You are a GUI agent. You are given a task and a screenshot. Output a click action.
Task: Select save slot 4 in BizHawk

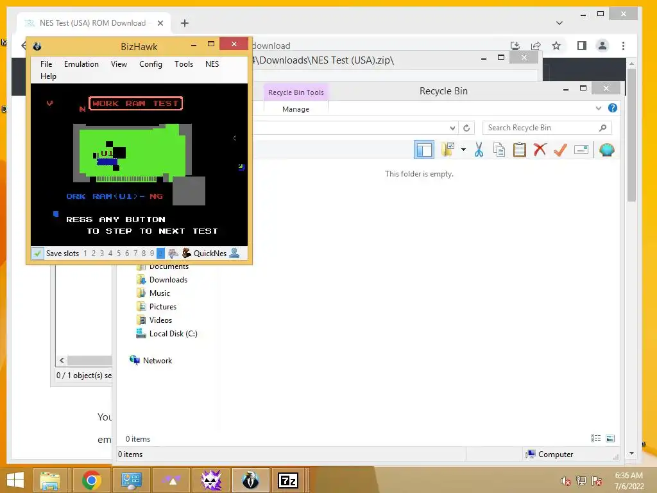click(110, 253)
